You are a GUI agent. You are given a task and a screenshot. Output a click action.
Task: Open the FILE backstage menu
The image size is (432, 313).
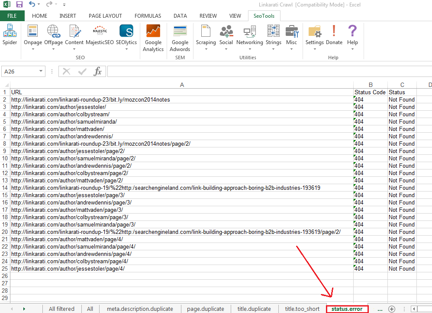[12, 16]
